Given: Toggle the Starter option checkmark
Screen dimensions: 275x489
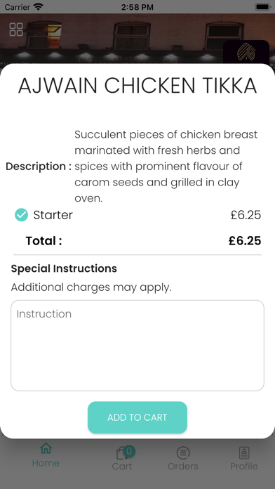Looking at the screenshot, I should pyautogui.click(x=22, y=215).
